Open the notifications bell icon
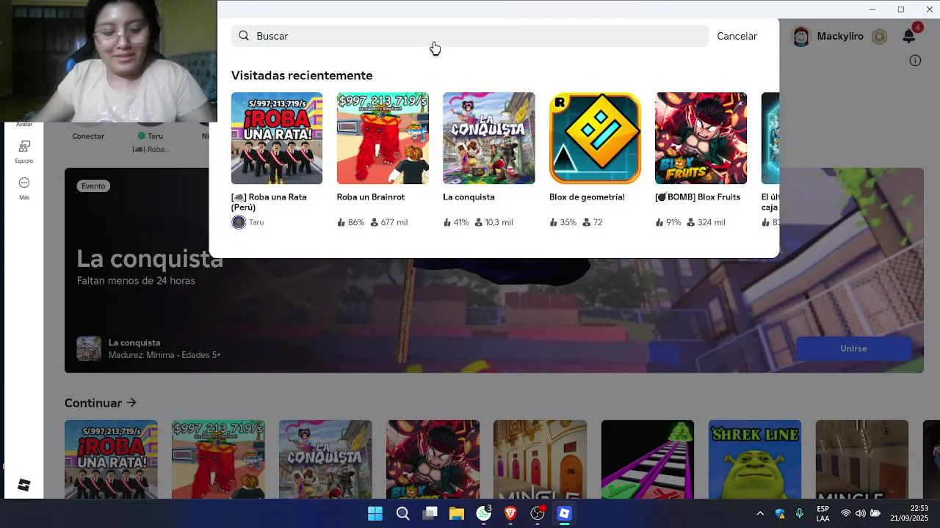This screenshot has width=940, height=528. [x=909, y=36]
